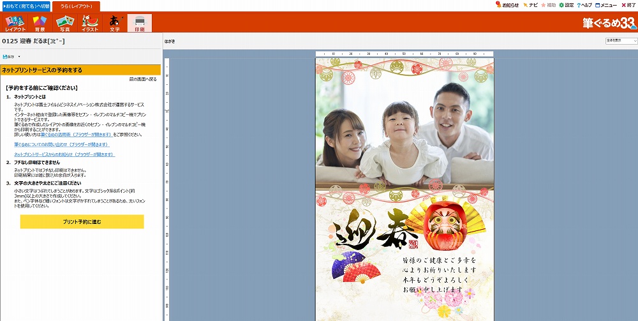Click the 印刷 print icon
Viewport: 638px width, 321px height.
(140, 24)
